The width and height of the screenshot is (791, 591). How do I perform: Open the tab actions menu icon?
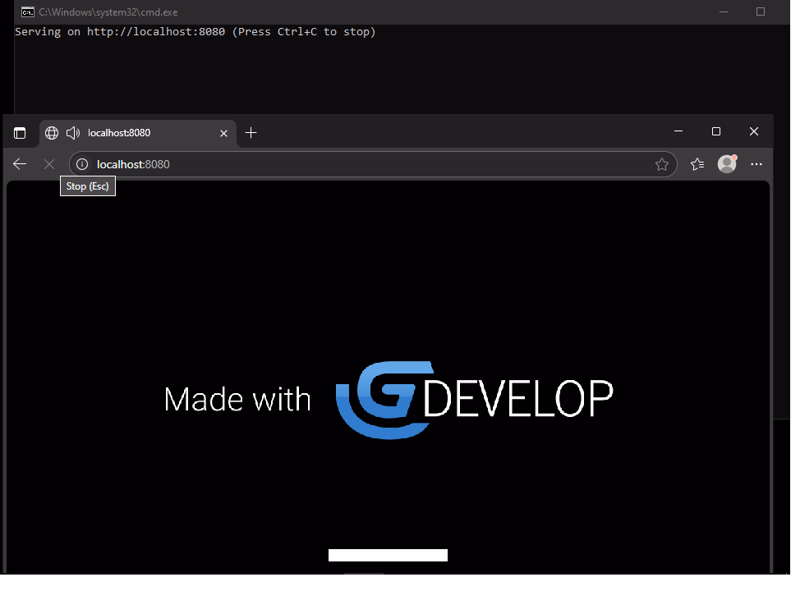[x=20, y=133]
